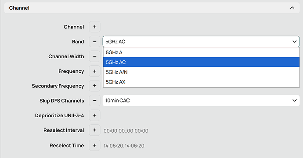This screenshot has width=303, height=158.
Task: Choose the 5GHz A/N band option
Action: tap(202, 72)
